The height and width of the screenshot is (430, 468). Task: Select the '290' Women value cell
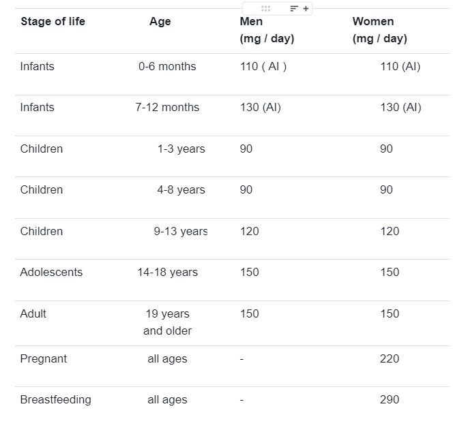point(390,399)
